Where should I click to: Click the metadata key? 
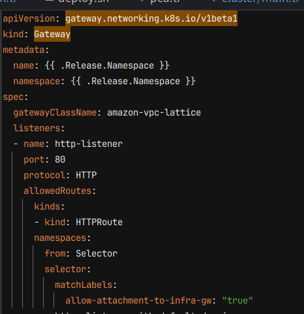[x=23, y=50]
